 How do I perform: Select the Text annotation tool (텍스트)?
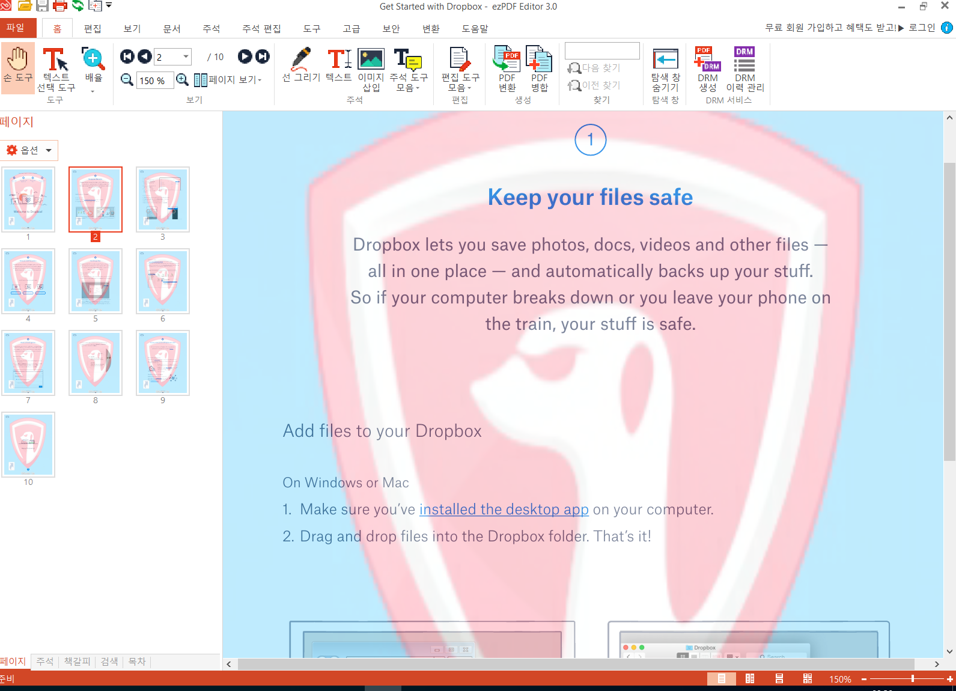point(339,65)
